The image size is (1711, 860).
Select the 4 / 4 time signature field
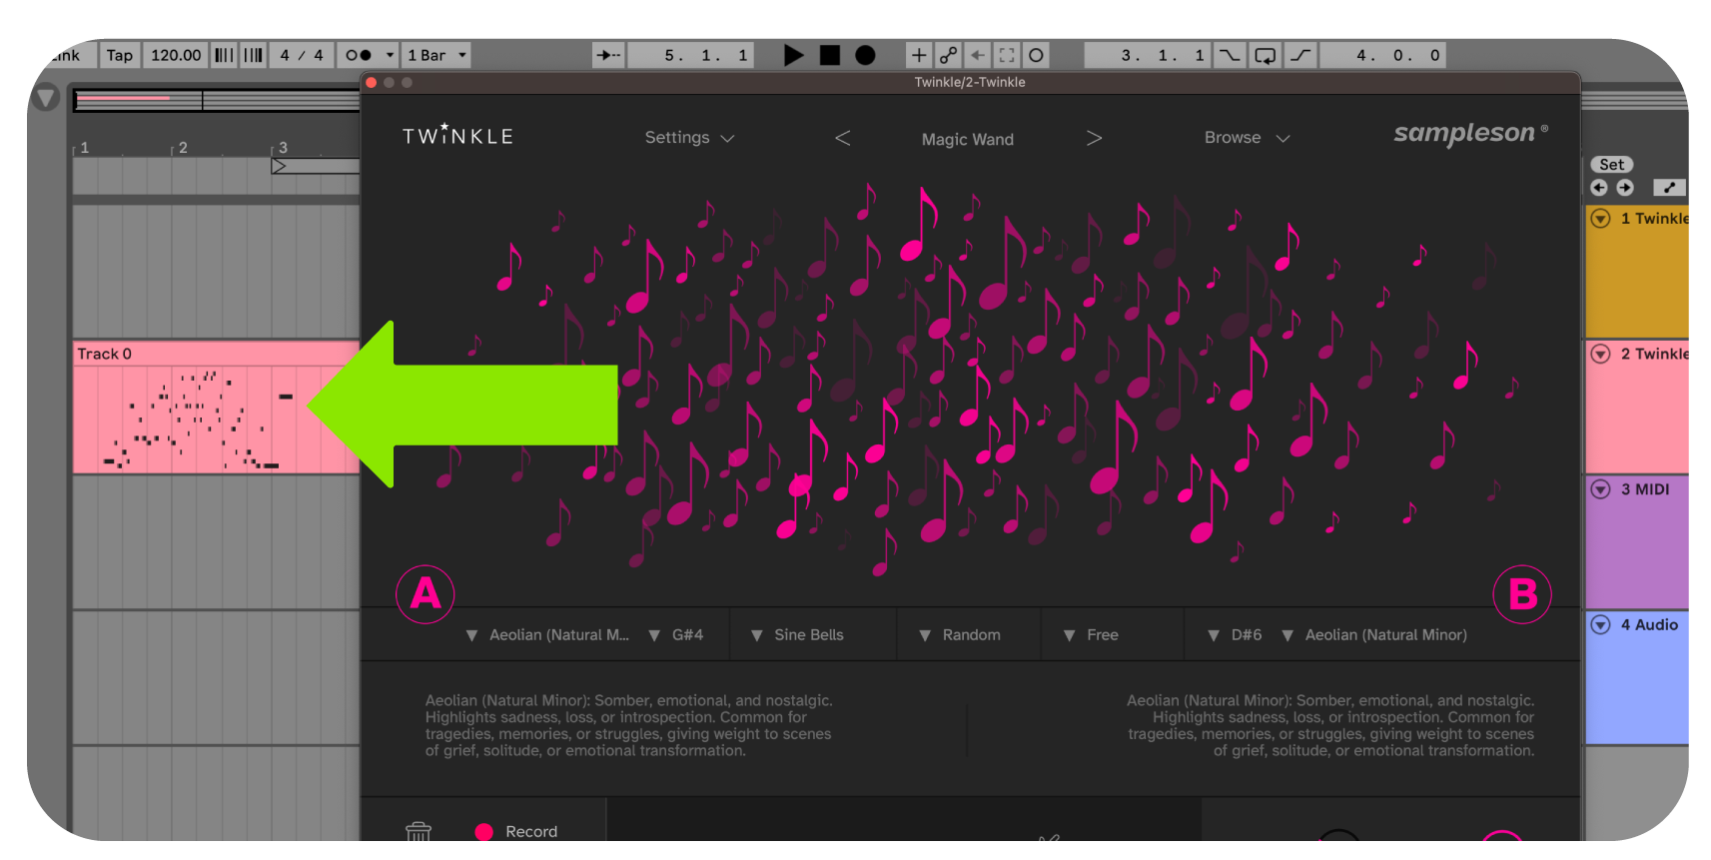click(x=302, y=55)
